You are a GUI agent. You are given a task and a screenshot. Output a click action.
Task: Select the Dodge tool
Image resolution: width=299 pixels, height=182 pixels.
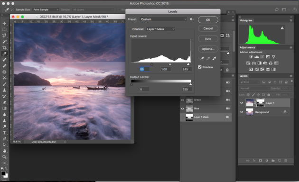(x=4, y=127)
